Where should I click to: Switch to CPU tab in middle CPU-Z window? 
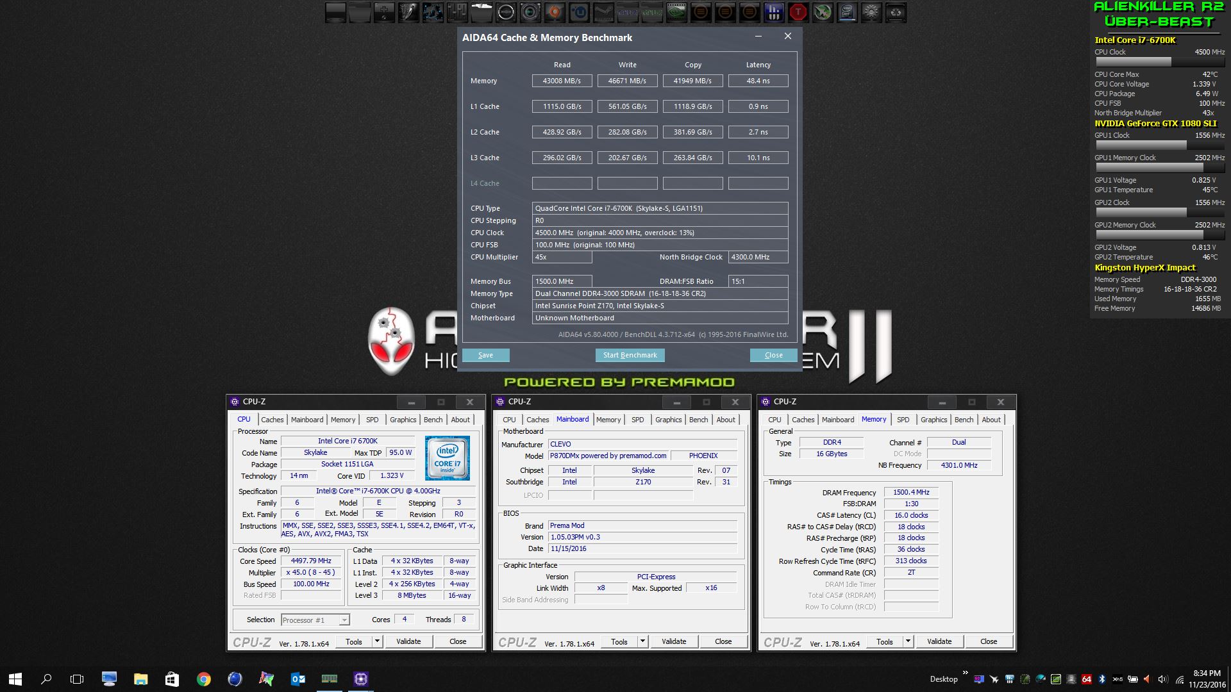(509, 420)
